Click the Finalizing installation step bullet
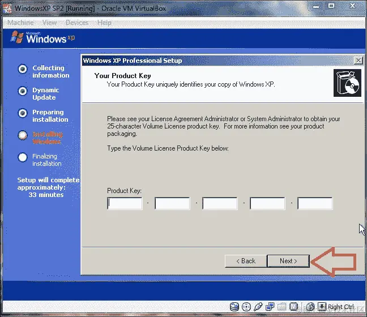 click(23, 157)
